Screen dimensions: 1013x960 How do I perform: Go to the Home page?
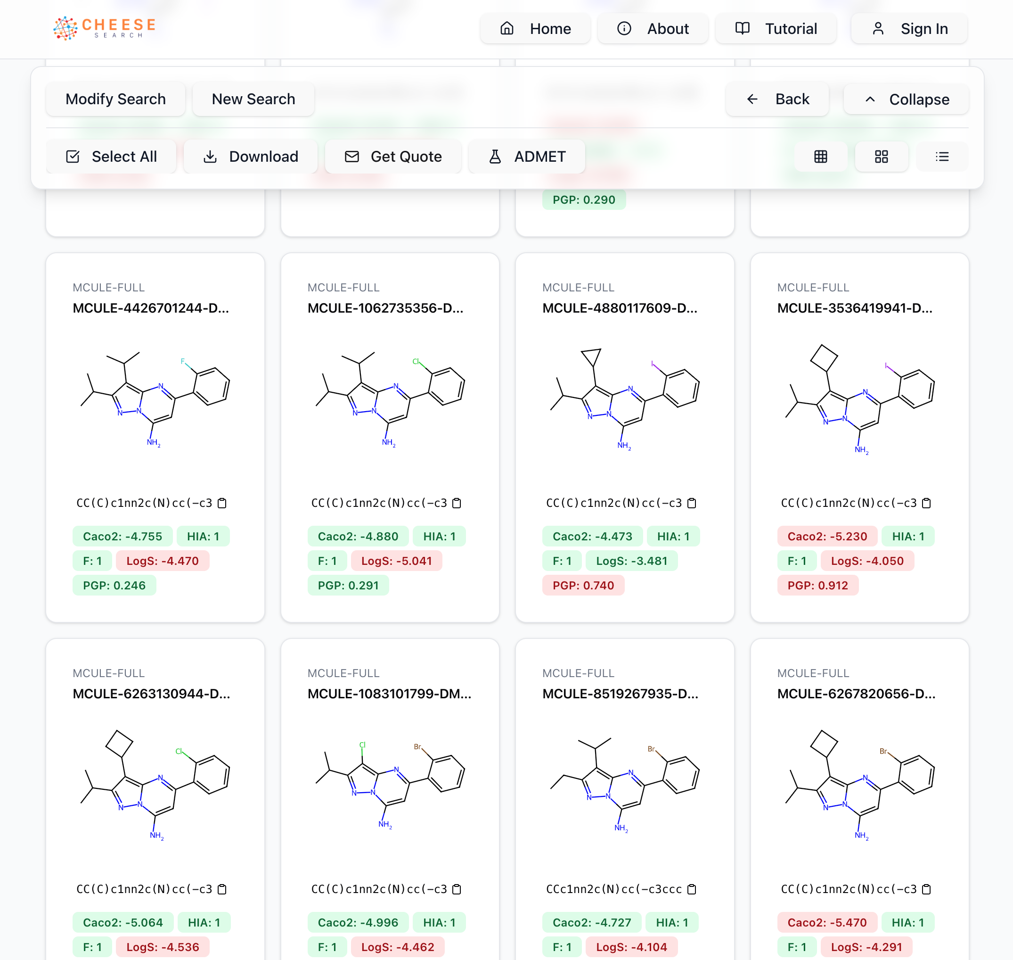(x=535, y=29)
